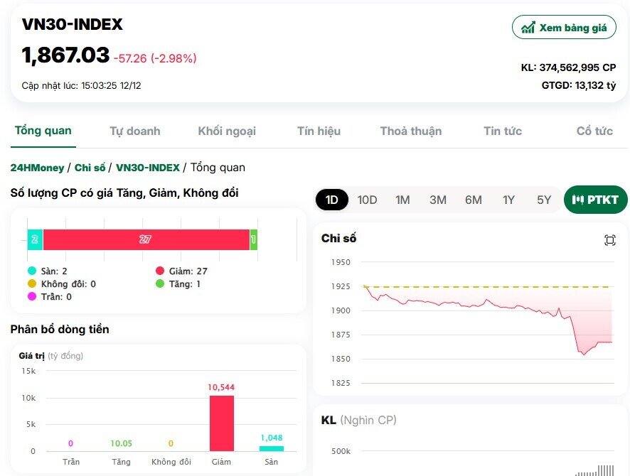Screen dimensions: 630x476
Task: Select the 5Y time range
Action: click(x=544, y=200)
